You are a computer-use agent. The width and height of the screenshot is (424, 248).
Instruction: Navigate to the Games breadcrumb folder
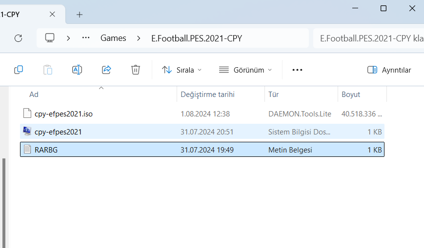[113, 38]
